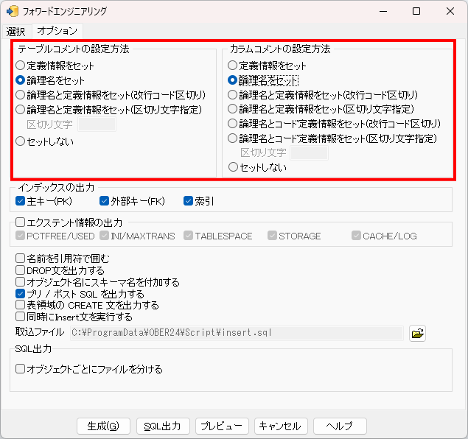The height and width of the screenshot is (439, 468).
Task: Close the フォワードエンジニアリング dialog
Action: pyautogui.click(x=450, y=11)
